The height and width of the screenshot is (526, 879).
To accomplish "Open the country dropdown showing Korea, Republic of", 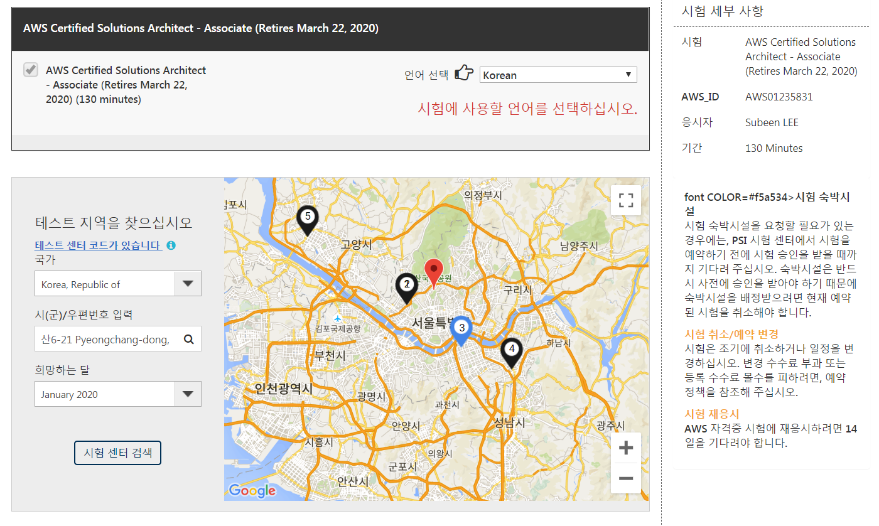I will coord(118,284).
